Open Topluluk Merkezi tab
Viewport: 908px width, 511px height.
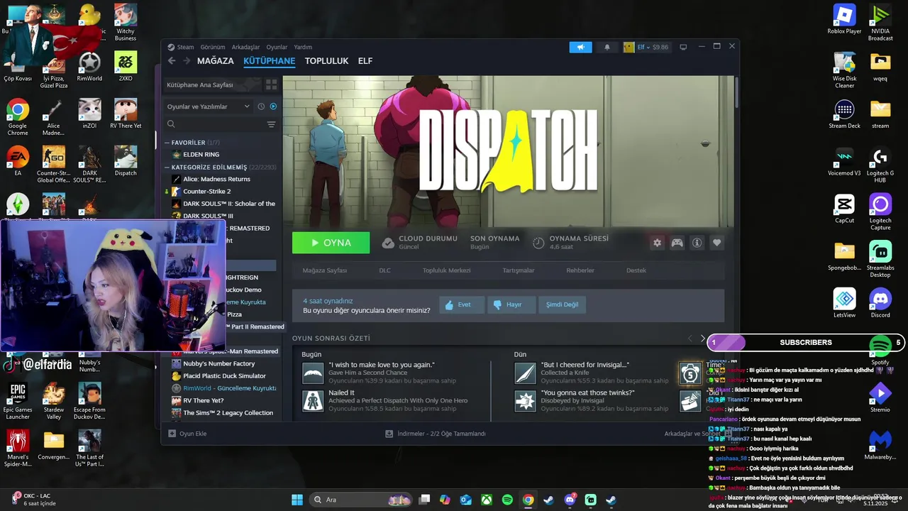[x=446, y=270]
